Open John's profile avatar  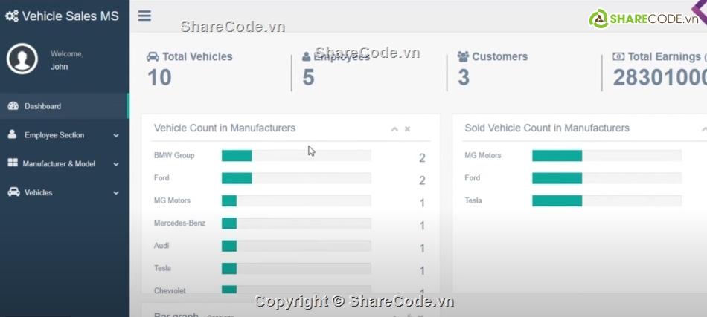click(22, 59)
